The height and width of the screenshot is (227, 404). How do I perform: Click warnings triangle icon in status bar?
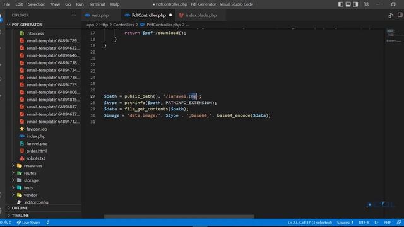[x=6, y=223]
